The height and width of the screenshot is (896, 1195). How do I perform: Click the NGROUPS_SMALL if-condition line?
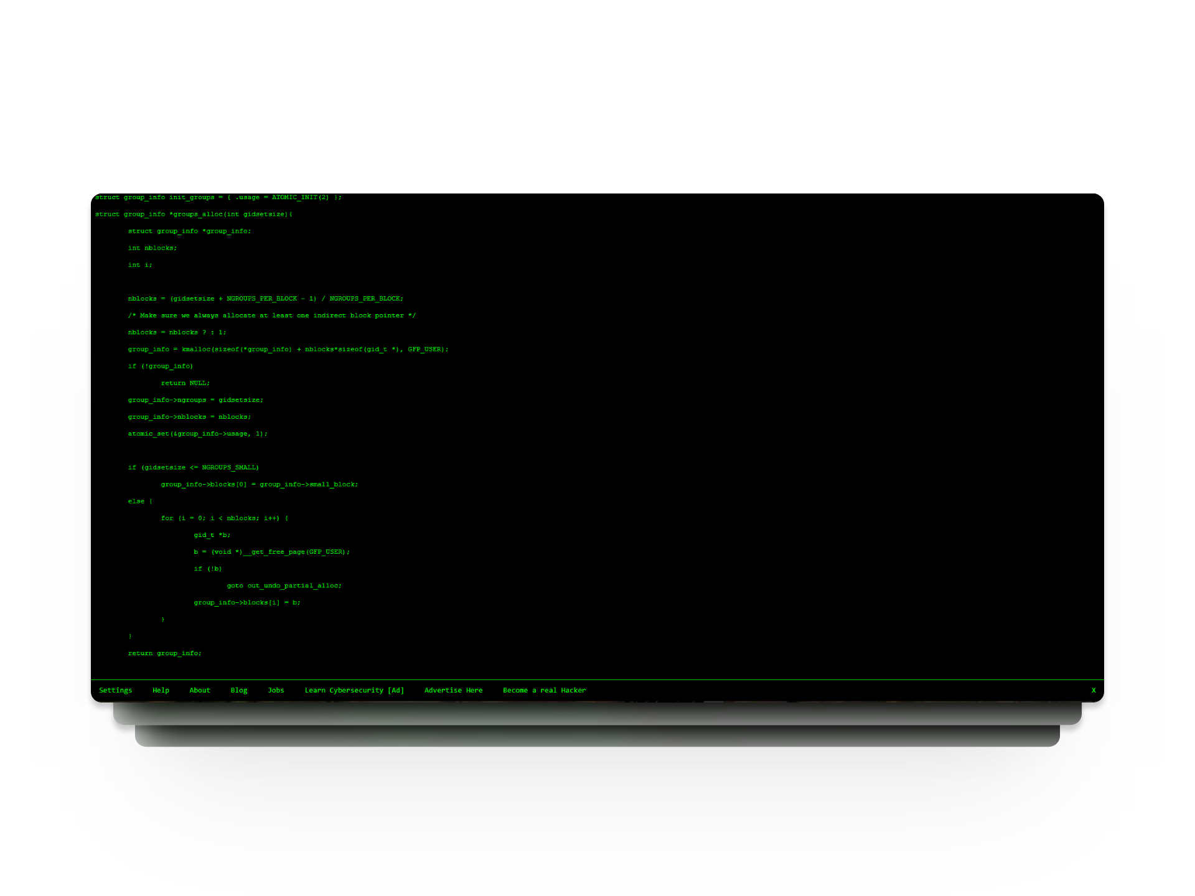[193, 467]
